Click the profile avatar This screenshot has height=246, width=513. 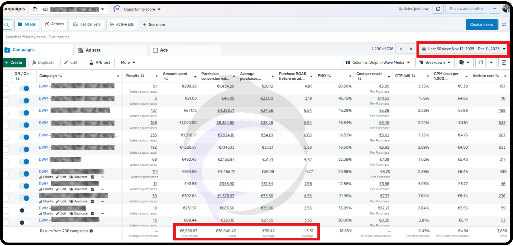pos(506,8)
